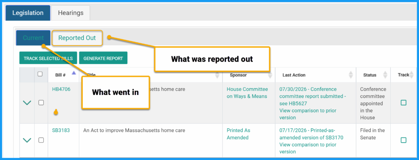Viewport: 419px width, 160px height.
Task: Click the Generate Report button
Action: click(x=103, y=58)
